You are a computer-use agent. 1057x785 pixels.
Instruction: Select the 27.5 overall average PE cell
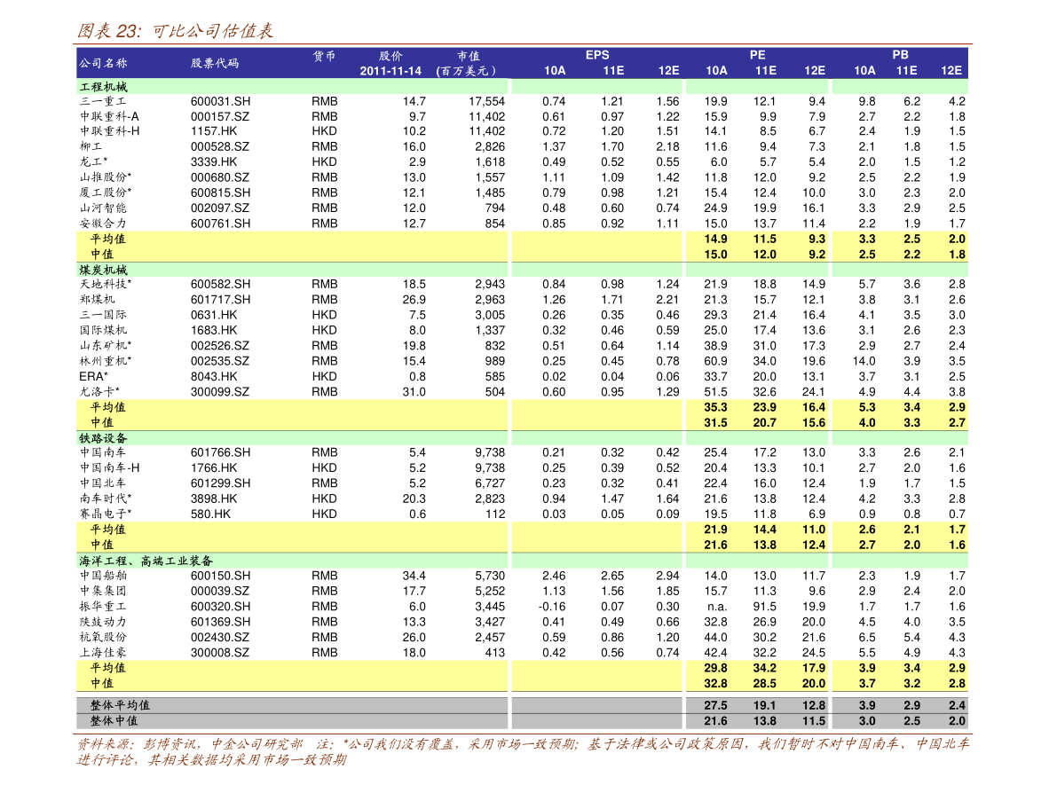tap(715, 705)
